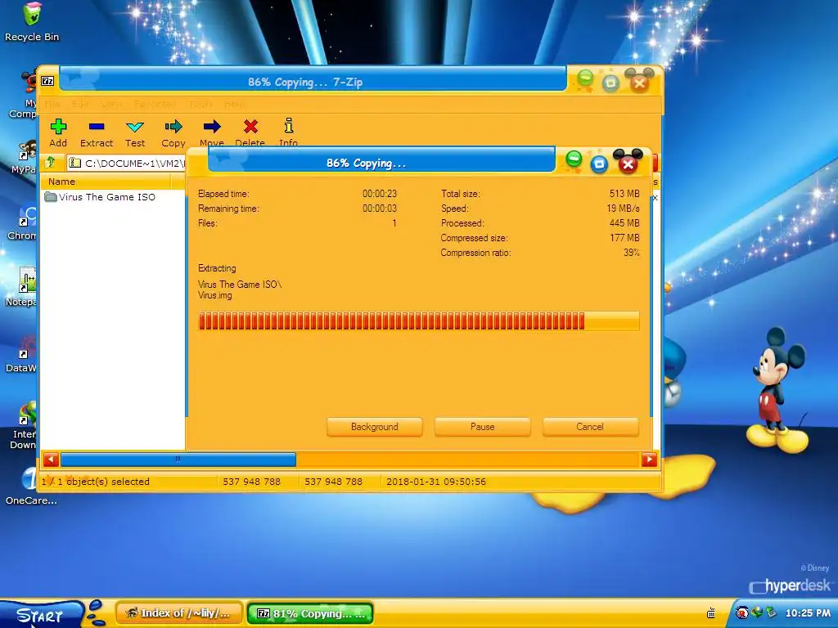
Task: Click the Total size value 513 MB
Action: tap(624, 194)
